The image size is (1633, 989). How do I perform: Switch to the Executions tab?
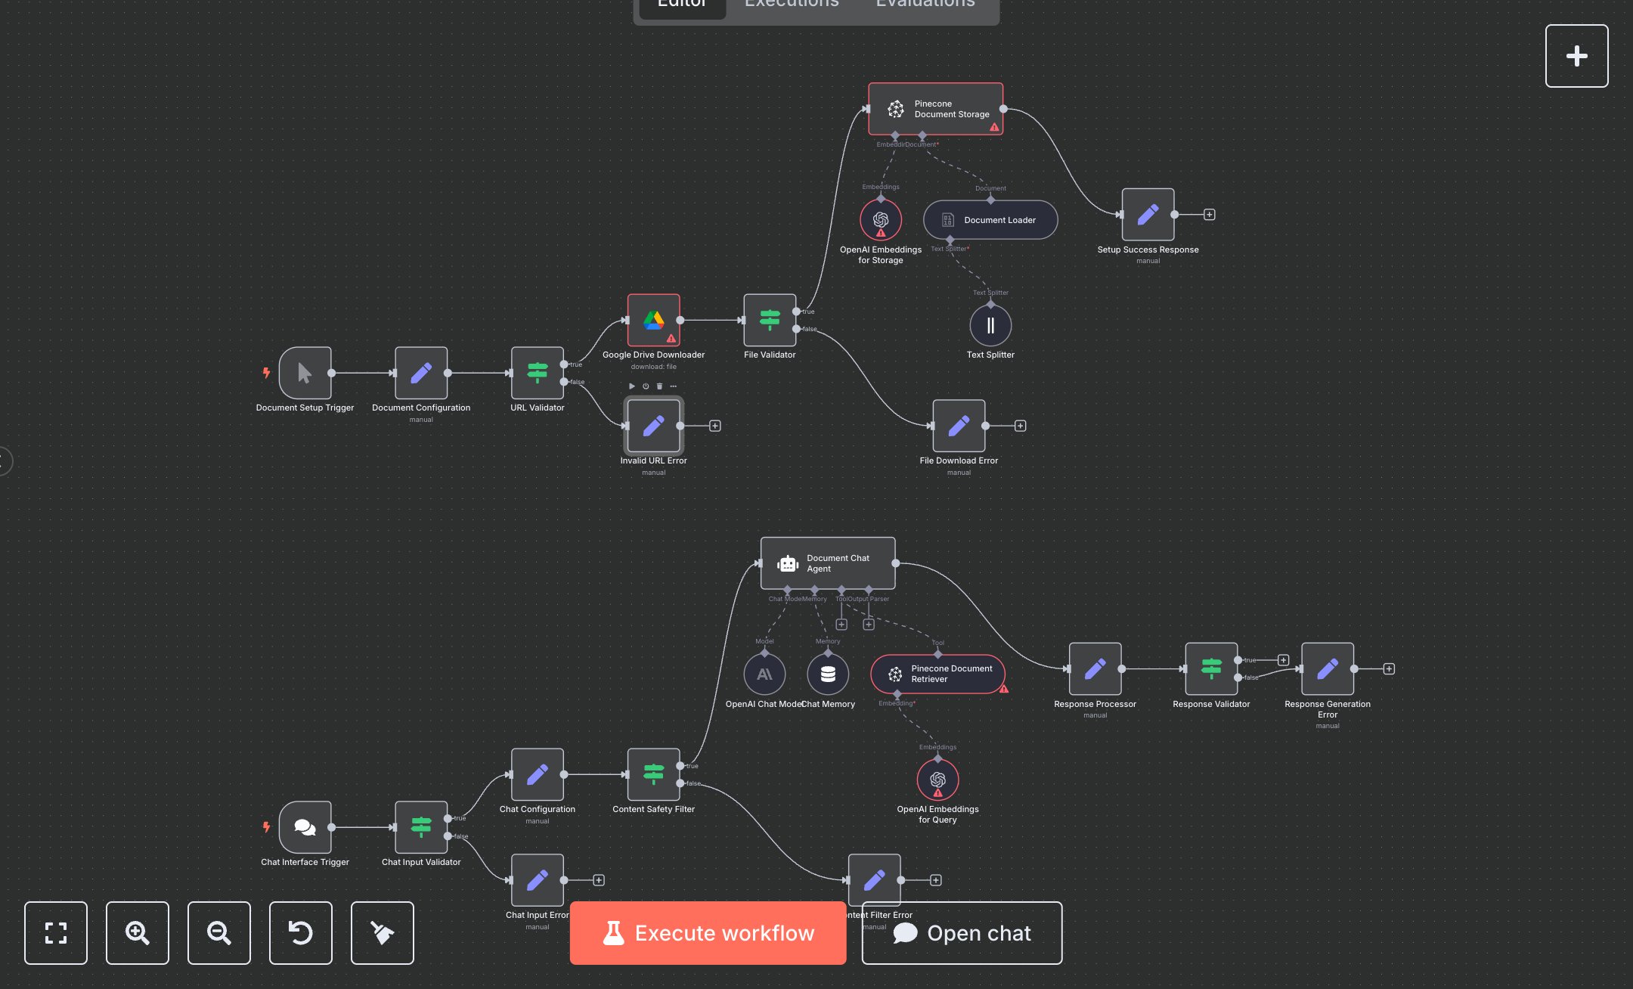pos(791,5)
